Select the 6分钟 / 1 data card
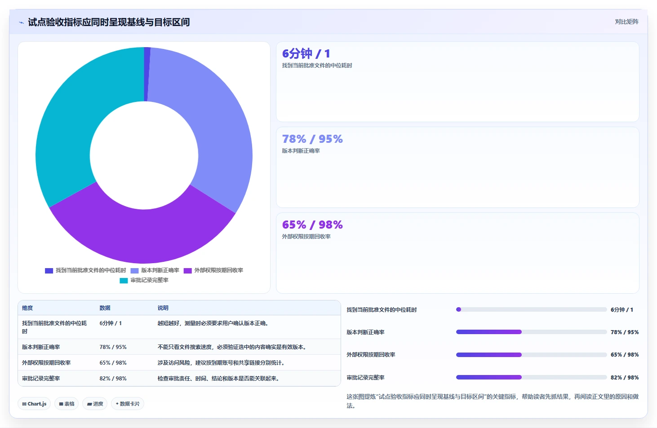 [x=457, y=82]
